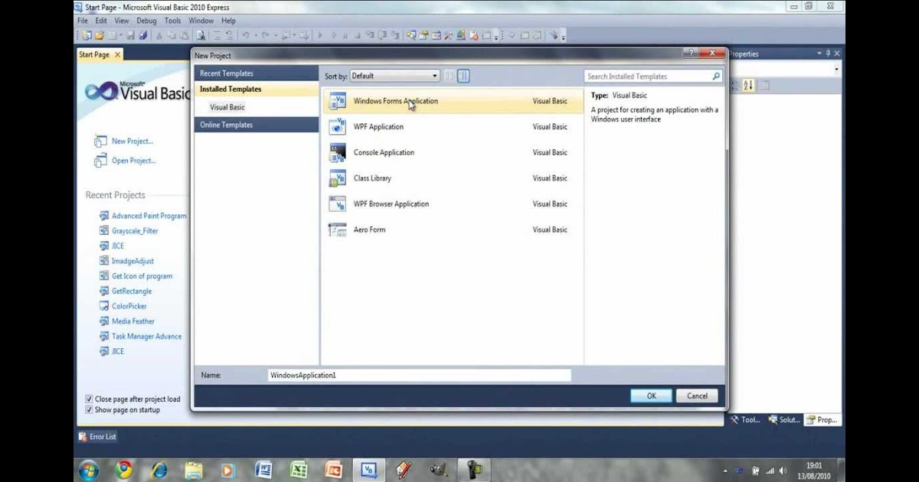Open the Properties panel window position dropdown
The width and height of the screenshot is (919, 482).
[819, 54]
